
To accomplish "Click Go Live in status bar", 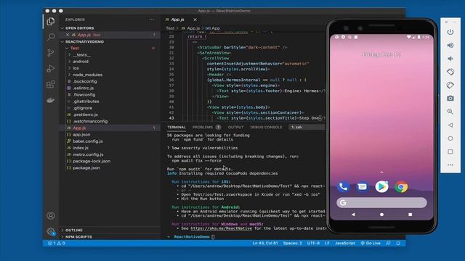I will coord(371,244).
